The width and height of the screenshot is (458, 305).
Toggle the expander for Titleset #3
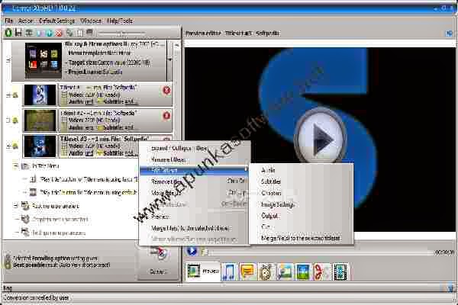coord(8,146)
